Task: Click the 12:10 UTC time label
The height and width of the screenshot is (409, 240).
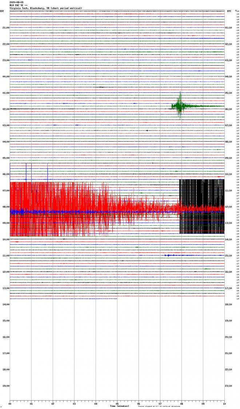Action: [229, 207]
